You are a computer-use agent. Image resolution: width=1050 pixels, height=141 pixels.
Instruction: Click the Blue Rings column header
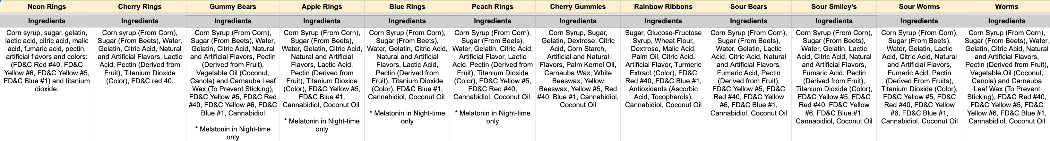click(407, 6)
